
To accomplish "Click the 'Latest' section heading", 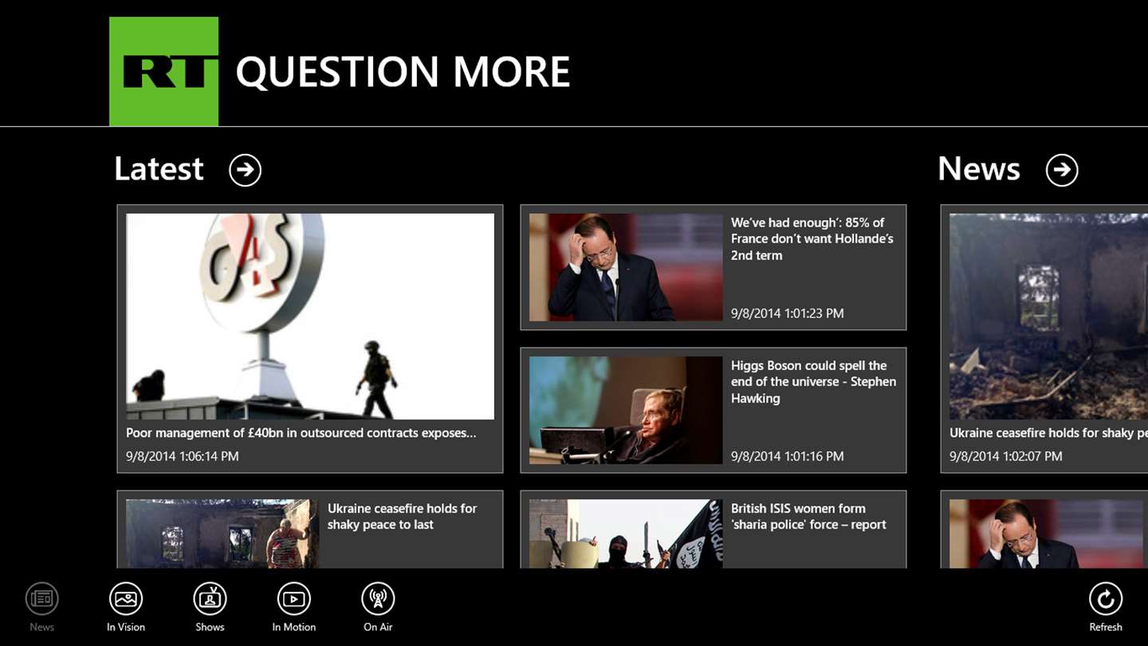I will point(159,169).
